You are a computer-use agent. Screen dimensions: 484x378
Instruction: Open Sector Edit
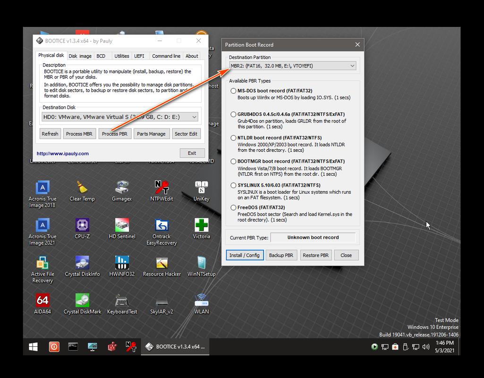coord(186,134)
